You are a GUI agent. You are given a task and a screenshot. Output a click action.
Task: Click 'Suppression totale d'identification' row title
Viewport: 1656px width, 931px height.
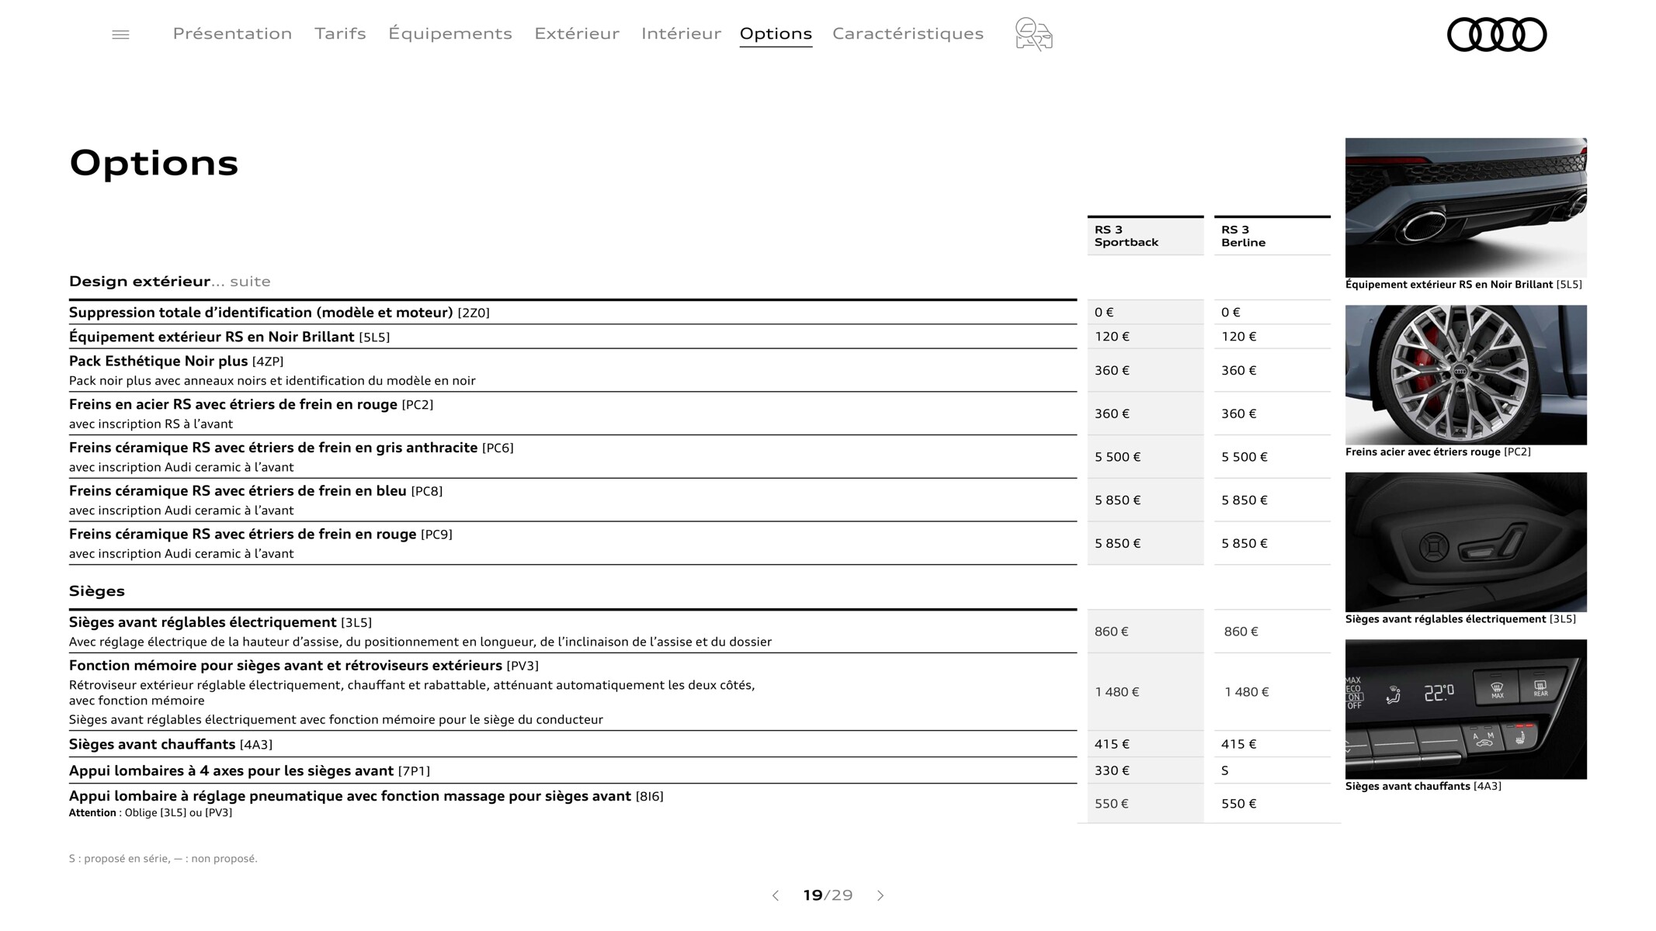click(279, 313)
